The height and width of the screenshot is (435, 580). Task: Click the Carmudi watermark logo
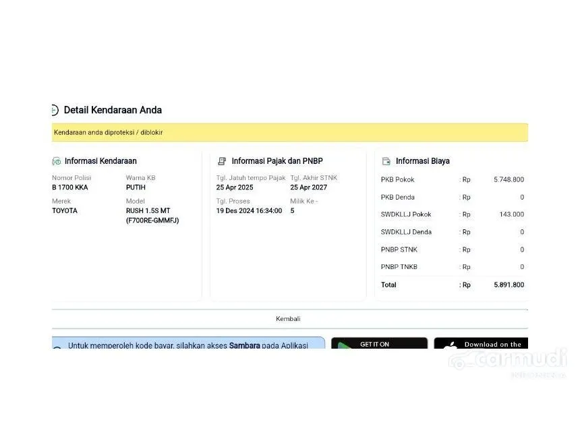click(x=507, y=359)
